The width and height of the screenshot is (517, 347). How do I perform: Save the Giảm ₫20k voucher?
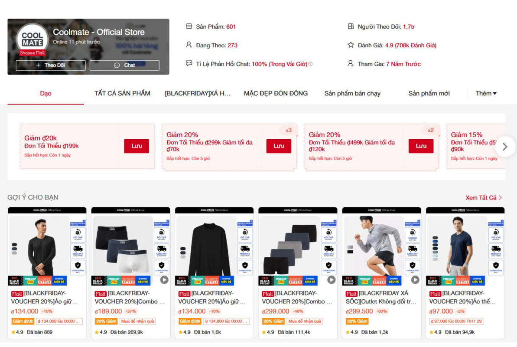tap(137, 146)
